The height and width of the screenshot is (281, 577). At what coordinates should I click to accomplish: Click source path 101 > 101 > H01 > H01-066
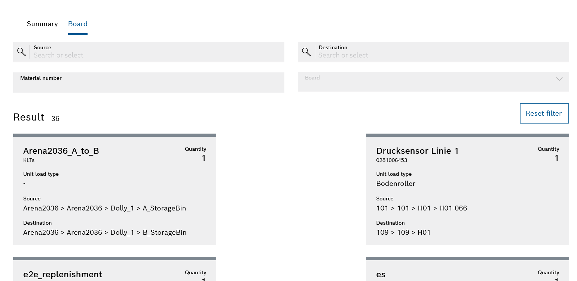[x=421, y=208]
